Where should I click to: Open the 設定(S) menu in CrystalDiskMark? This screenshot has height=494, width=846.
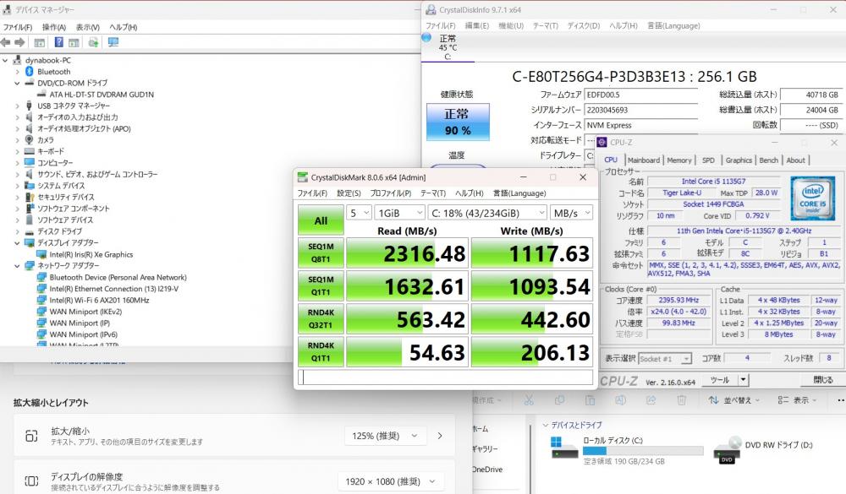tap(349, 193)
